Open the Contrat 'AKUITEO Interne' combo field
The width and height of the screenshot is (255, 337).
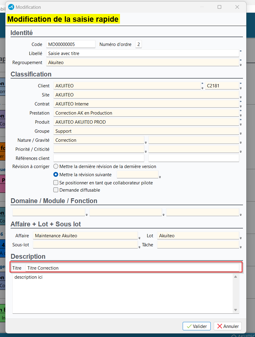(146, 104)
